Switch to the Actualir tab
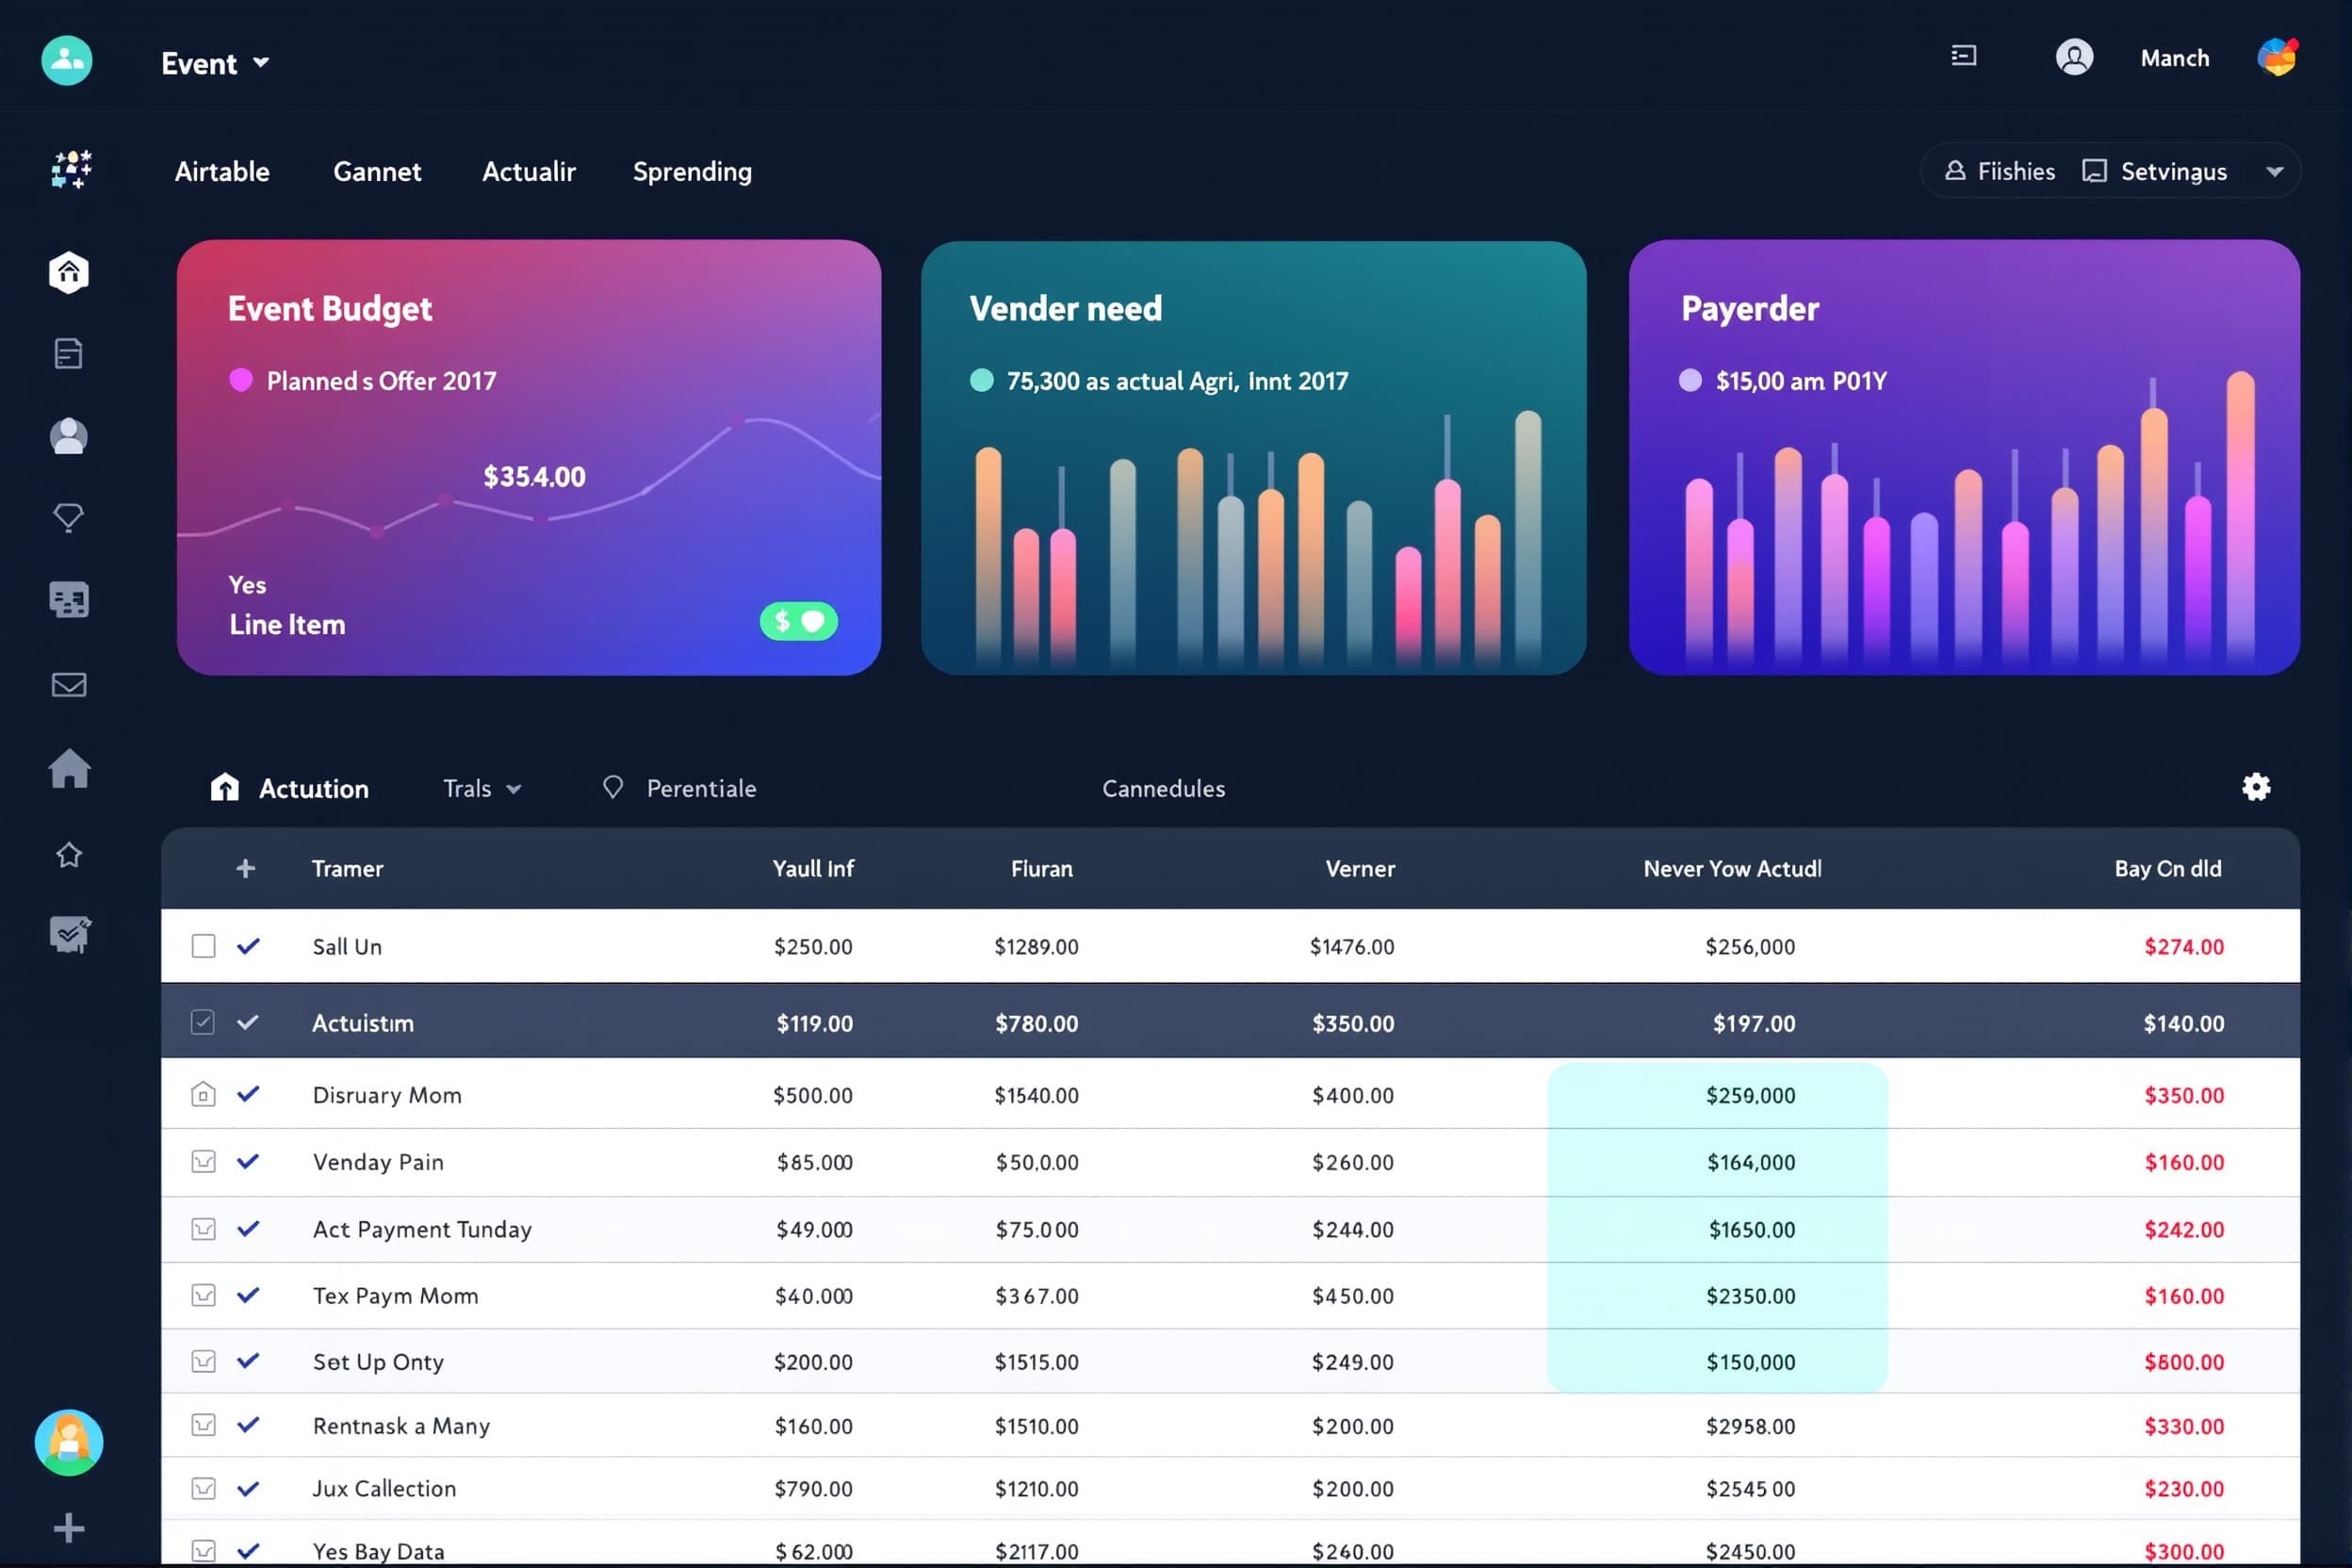This screenshot has width=2352, height=1568. click(529, 172)
